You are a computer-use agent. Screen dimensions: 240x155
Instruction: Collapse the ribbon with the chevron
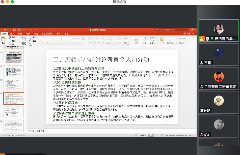193,34
